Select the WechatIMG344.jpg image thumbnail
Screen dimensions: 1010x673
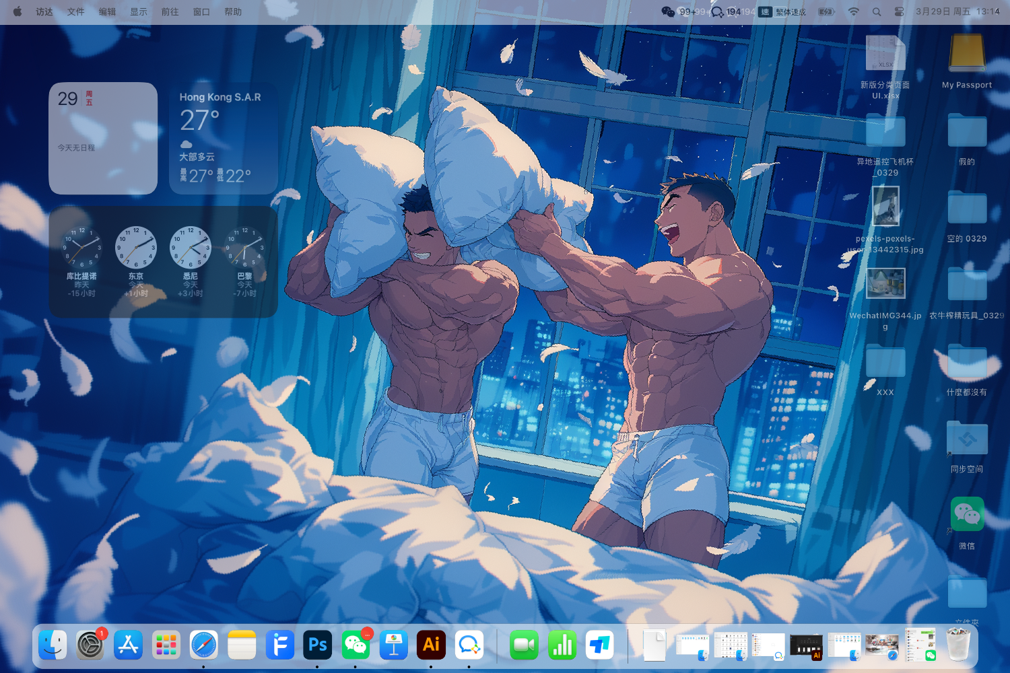(885, 284)
